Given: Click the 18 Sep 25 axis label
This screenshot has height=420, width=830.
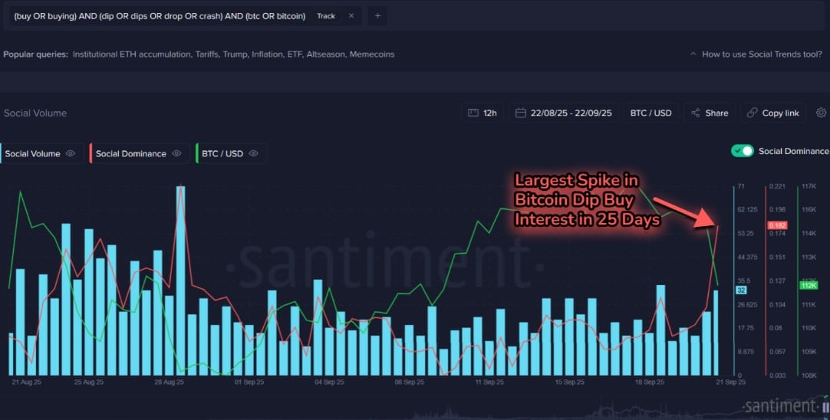Looking at the screenshot, I should [x=650, y=382].
